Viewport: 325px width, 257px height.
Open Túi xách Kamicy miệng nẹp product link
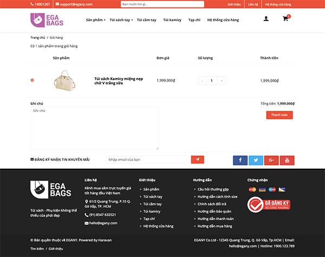[x=119, y=81]
